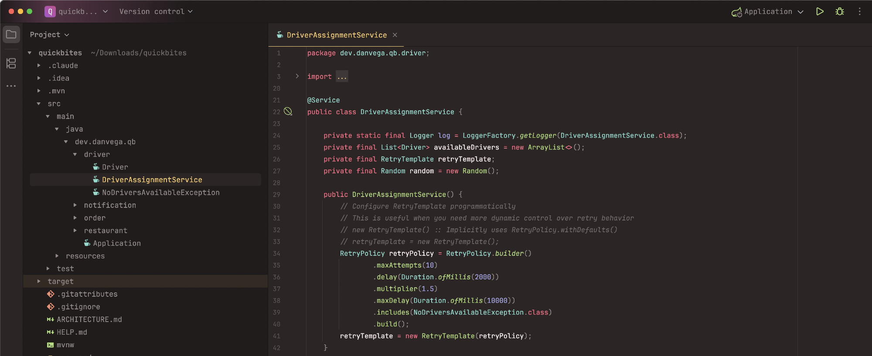Click the quickbites project Q badge icon
872x356 pixels.
pos(50,12)
